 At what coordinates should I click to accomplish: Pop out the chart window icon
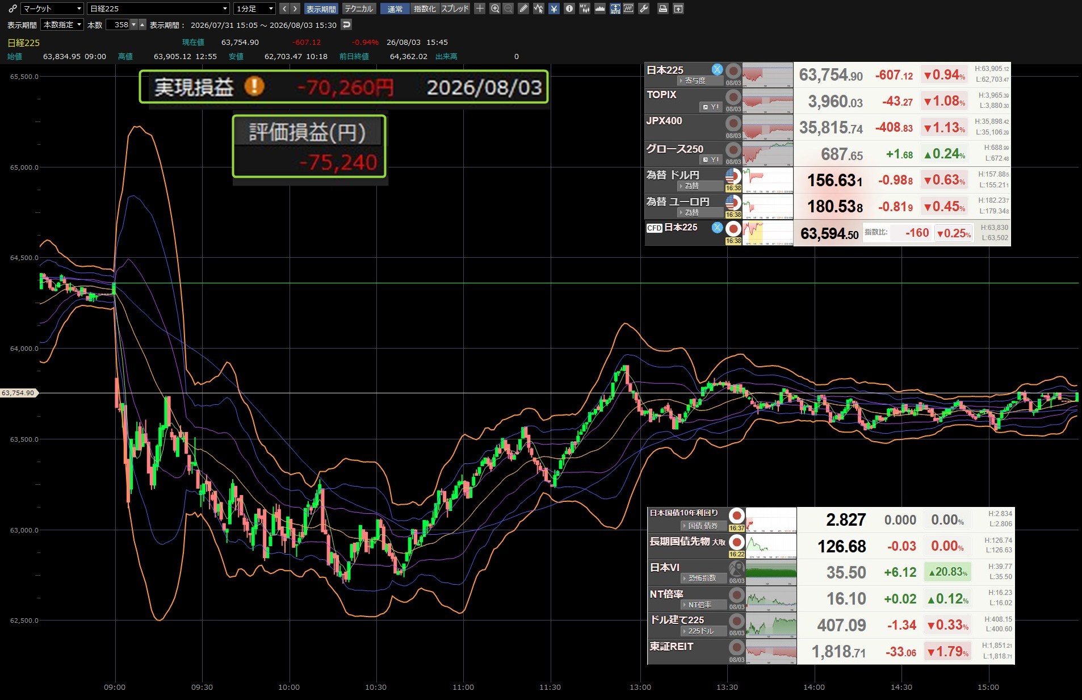point(678,9)
